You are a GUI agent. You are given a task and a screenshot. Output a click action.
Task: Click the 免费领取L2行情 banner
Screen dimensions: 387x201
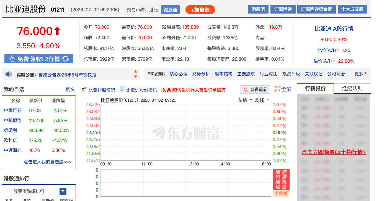tap(39, 59)
